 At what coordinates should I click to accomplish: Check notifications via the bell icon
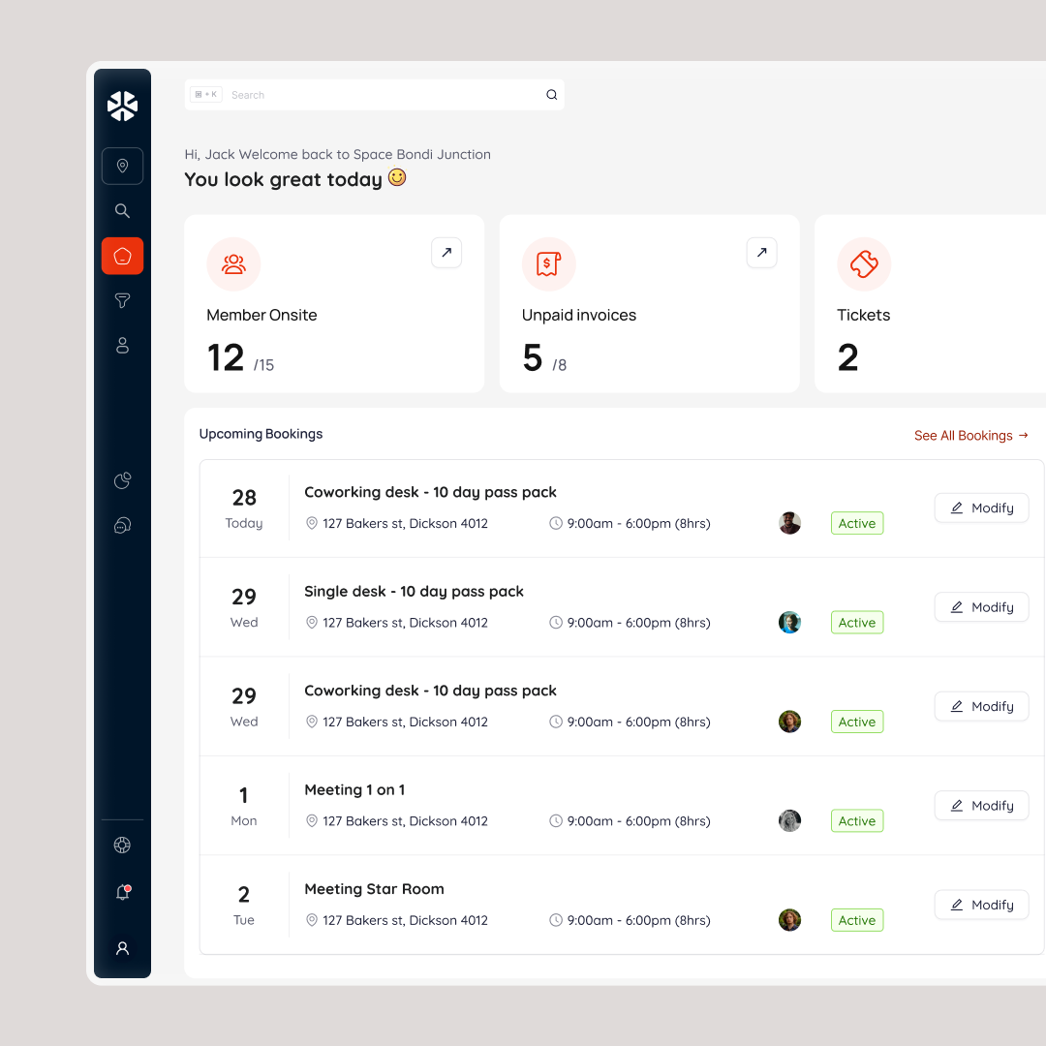tap(122, 892)
